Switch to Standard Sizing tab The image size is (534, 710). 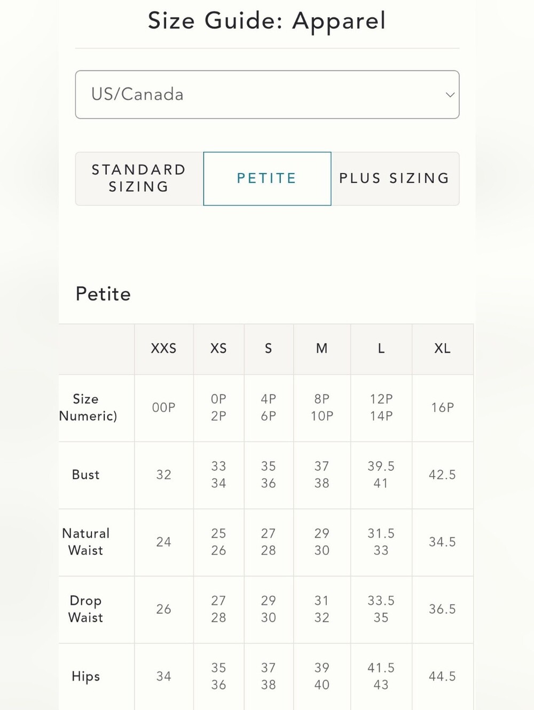pyautogui.click(x=139, y=178)
